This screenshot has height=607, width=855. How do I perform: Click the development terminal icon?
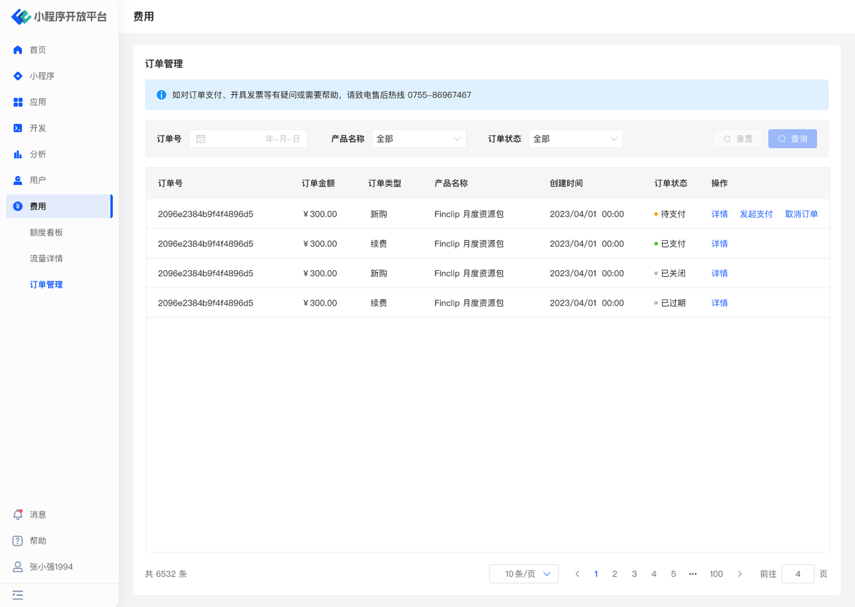tap(18, 128)
